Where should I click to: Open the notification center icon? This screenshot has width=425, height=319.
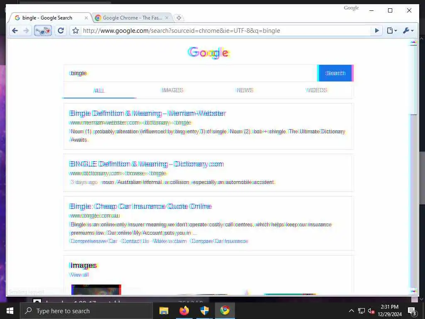point(412,311)
